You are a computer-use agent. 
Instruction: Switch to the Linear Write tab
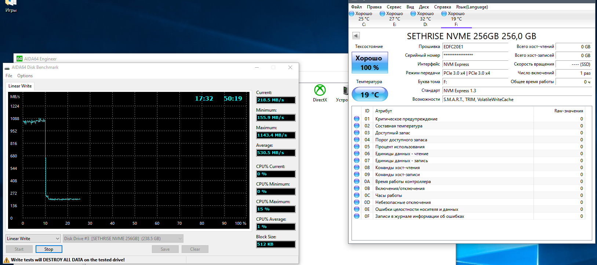[20, 86]
